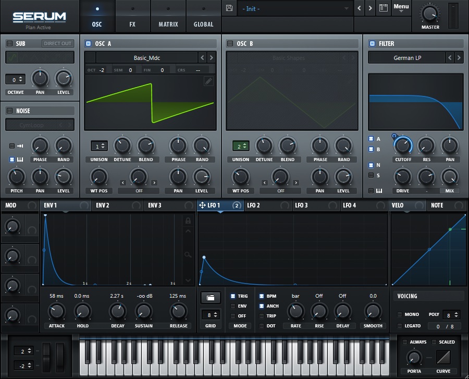Set LFO mode to ENV
This screenshot has height=379, width=469.
[233, 306]
